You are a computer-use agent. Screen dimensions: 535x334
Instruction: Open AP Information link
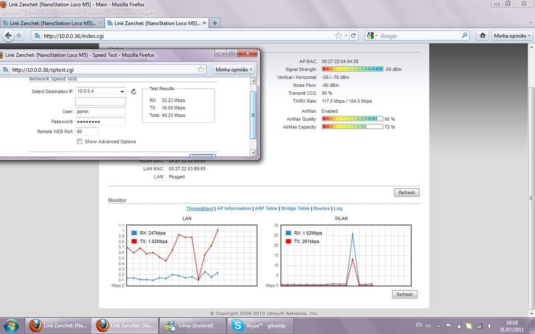pyautogui.click(x=233, y=208)
